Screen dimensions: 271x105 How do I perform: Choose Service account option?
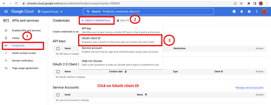click(x=121, y=50)
